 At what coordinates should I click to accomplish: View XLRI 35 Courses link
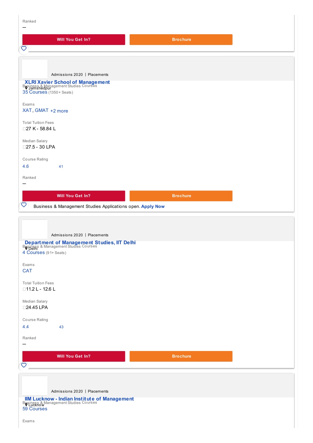(x=35, y=92)
